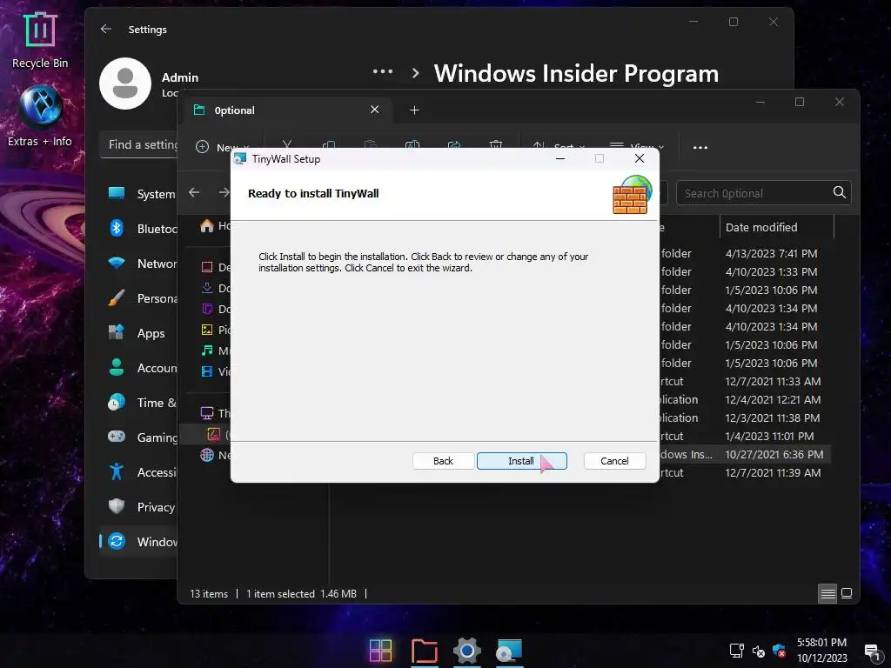Open the Gaming category in Settings

(x=142, y=438)
